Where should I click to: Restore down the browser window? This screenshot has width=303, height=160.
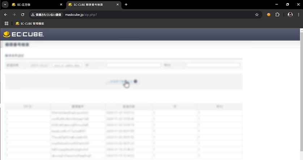point(287,4)
